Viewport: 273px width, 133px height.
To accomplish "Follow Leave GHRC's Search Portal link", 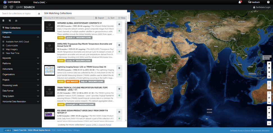I will tap(98, 125).
